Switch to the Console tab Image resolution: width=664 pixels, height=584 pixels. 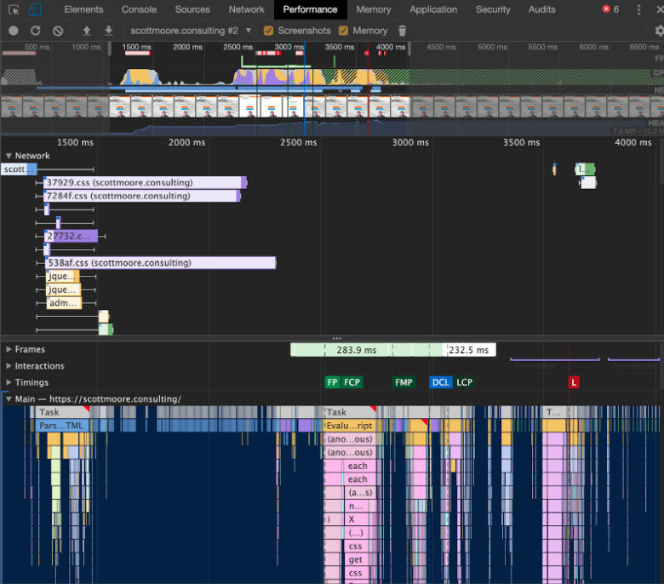[139, 9]
